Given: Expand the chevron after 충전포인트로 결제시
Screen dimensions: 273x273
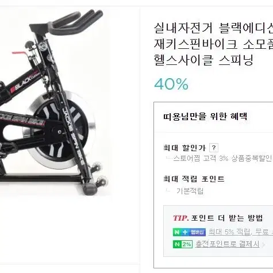Looking at the screenshot, I should 263,245.
